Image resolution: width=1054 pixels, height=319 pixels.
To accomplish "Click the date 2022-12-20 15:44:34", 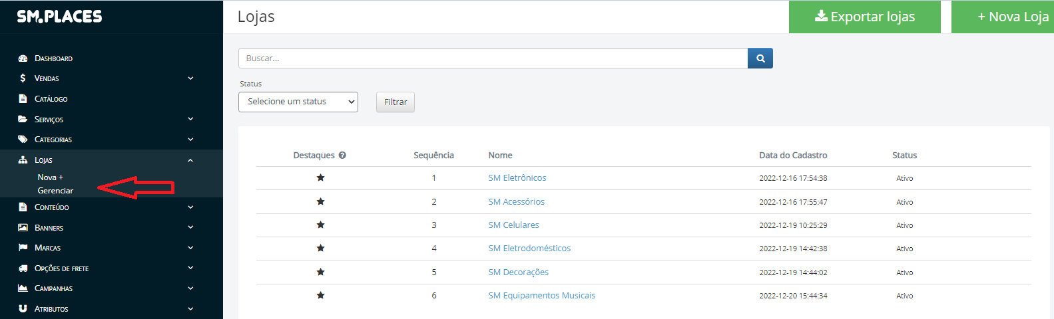I will click(x=793, y=296).
